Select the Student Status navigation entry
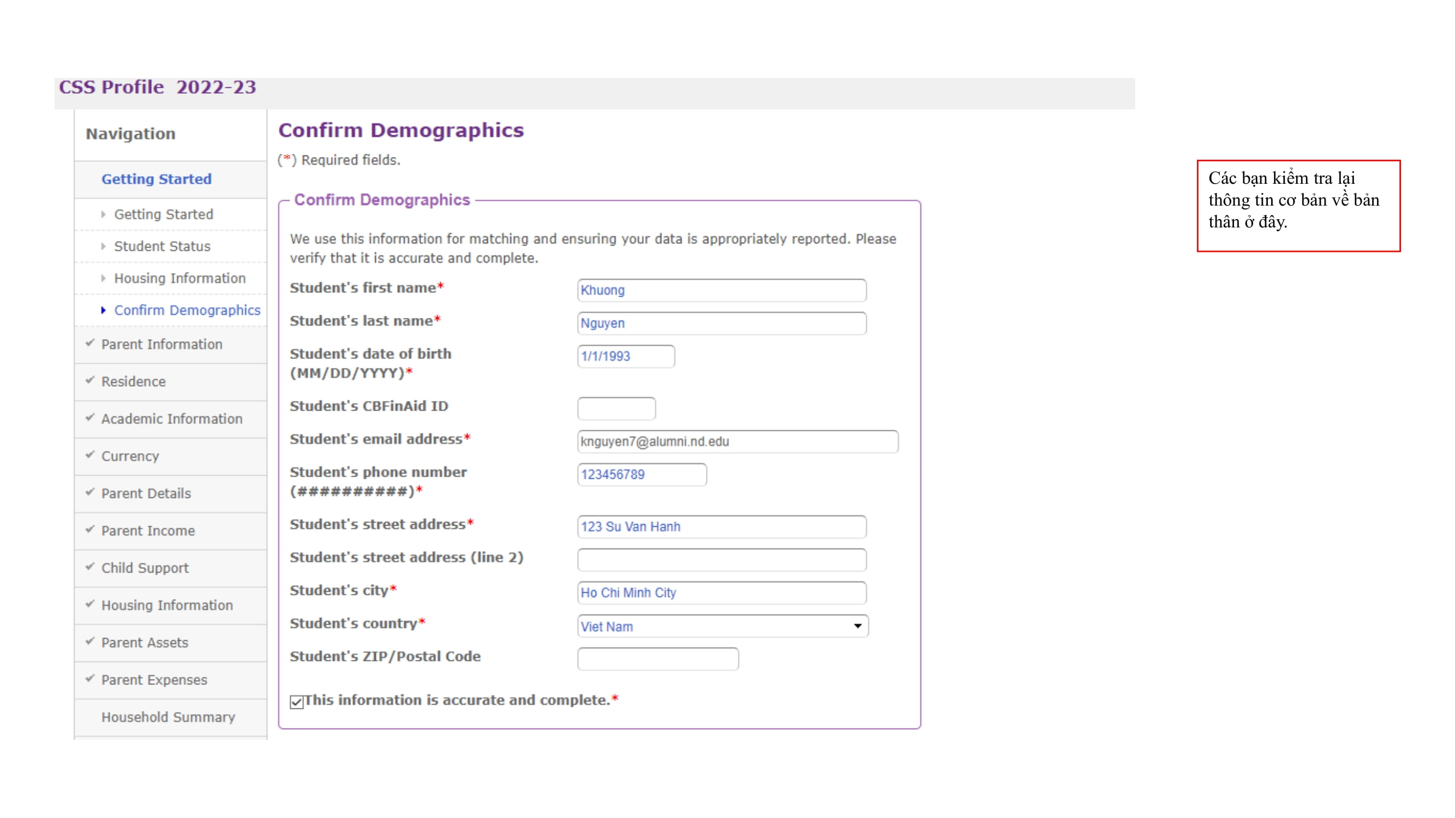This screenshot has height=818, width=1455. pos(163,246)
